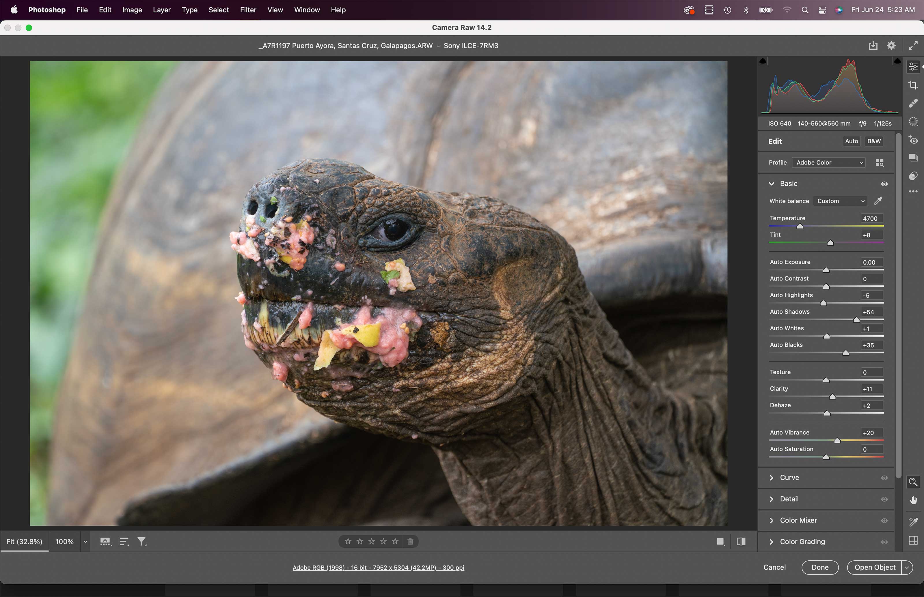This screenshot has width=924, height=597.
Task: Open the Layer menu
Action: (x=162, y=10)
